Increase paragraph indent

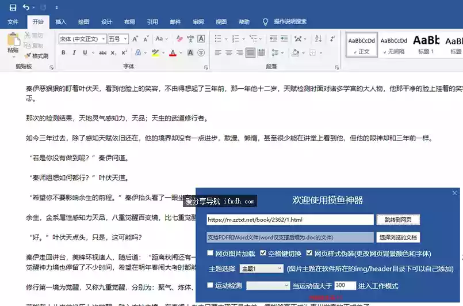284,39
